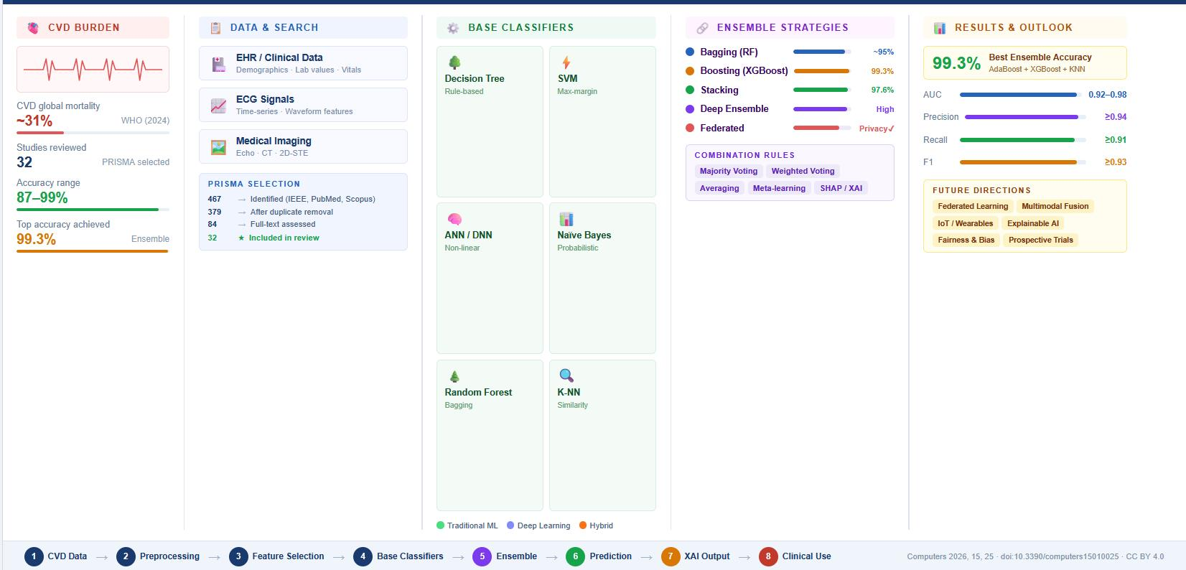Click the Naïve Bayes bar chart icon
Viewport: 1186px width, 570px height.
(566, 219)
